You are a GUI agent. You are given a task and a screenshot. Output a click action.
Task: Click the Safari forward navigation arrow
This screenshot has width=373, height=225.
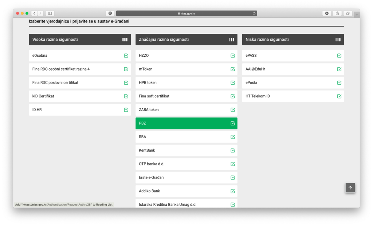coord(40,13)
